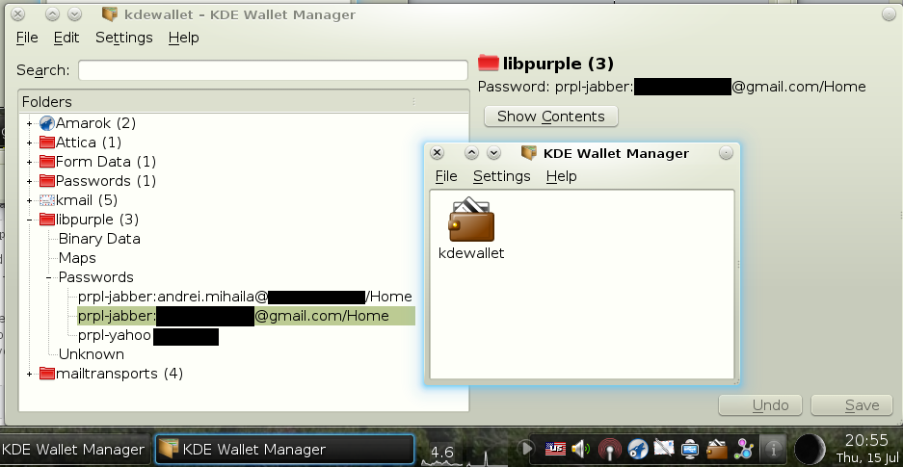This screenshot has width=903, height=467.
Task: Open the USB device notifier tray icon
Action: (690, 449)
